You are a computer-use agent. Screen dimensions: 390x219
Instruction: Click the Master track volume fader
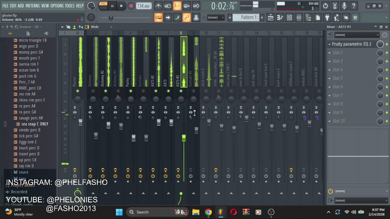[x=80, y=122]
